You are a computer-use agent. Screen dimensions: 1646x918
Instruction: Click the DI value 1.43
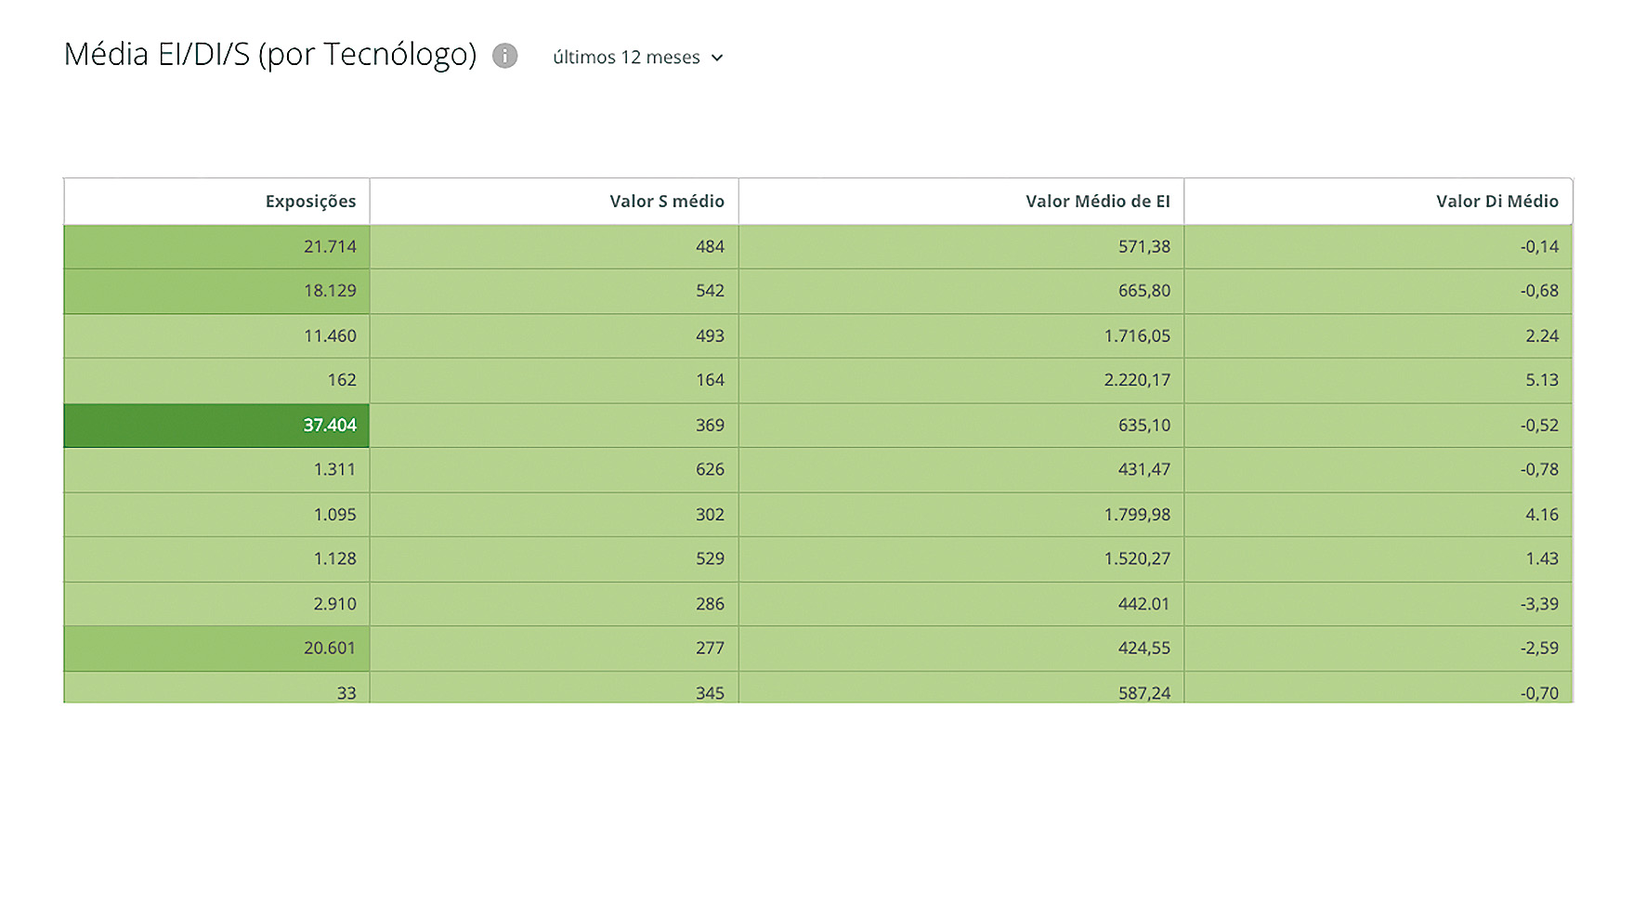1542,559
